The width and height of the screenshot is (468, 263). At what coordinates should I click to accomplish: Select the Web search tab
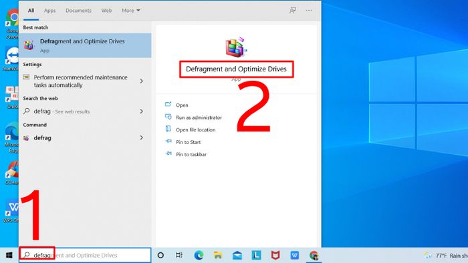(106, 11)
